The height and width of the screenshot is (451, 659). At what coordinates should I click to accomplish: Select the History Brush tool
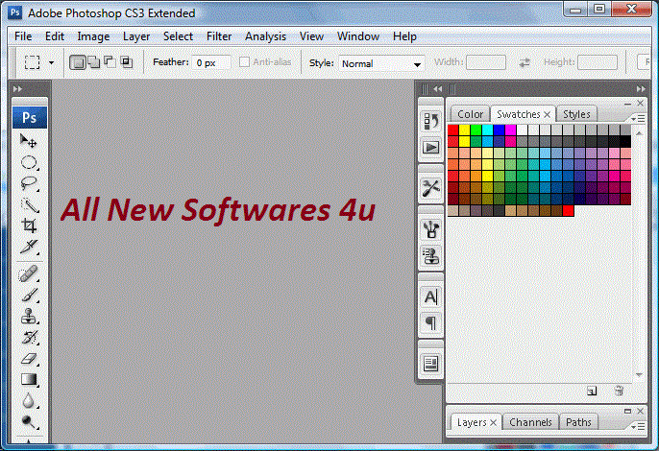coord(29,337)
